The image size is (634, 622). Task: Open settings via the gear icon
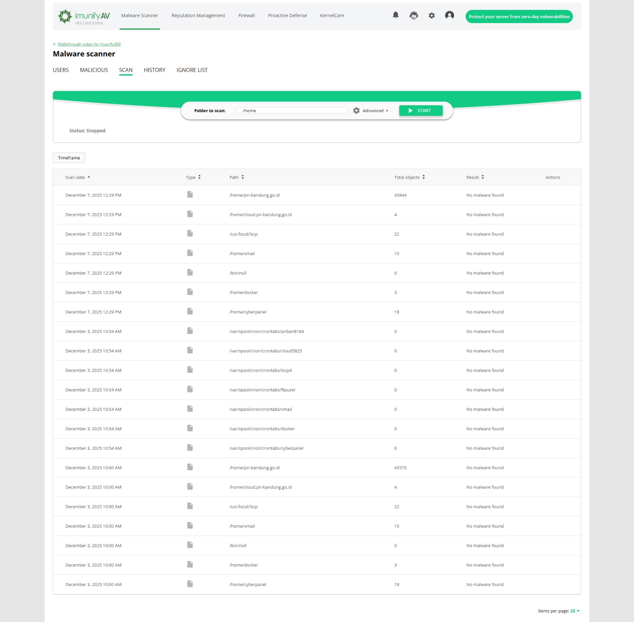pos(432,15)
